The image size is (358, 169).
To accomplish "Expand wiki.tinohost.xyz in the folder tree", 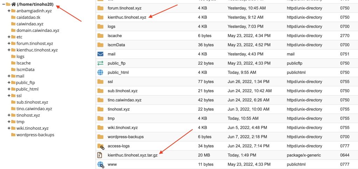I will coord(9,128).
